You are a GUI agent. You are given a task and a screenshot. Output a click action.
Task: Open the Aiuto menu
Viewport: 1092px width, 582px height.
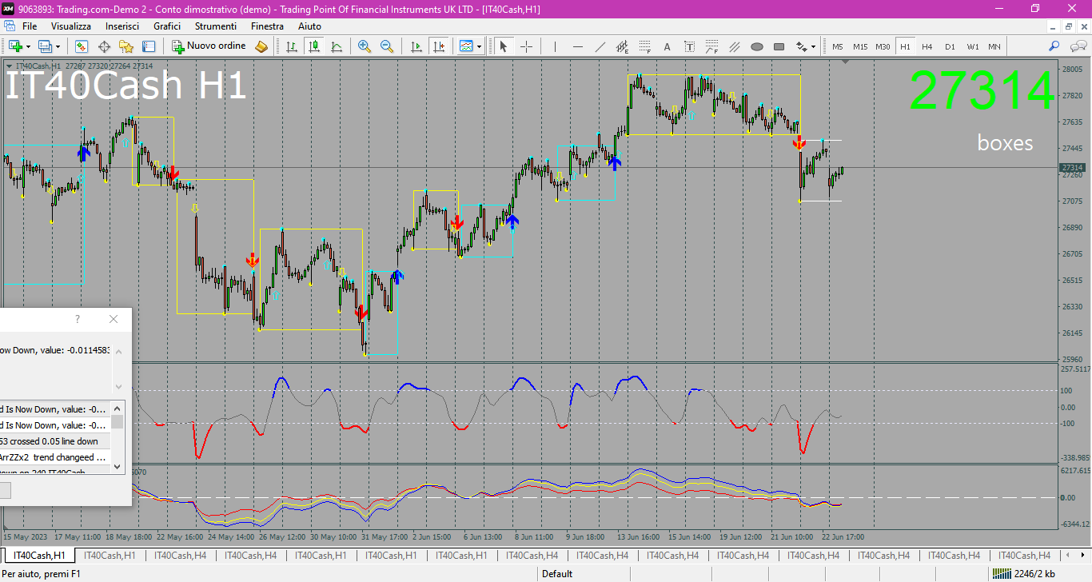pos(309,26)
